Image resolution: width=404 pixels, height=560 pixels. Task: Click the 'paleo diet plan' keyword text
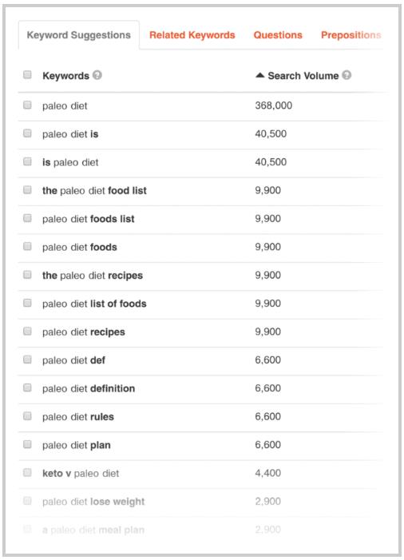(77, 445)
